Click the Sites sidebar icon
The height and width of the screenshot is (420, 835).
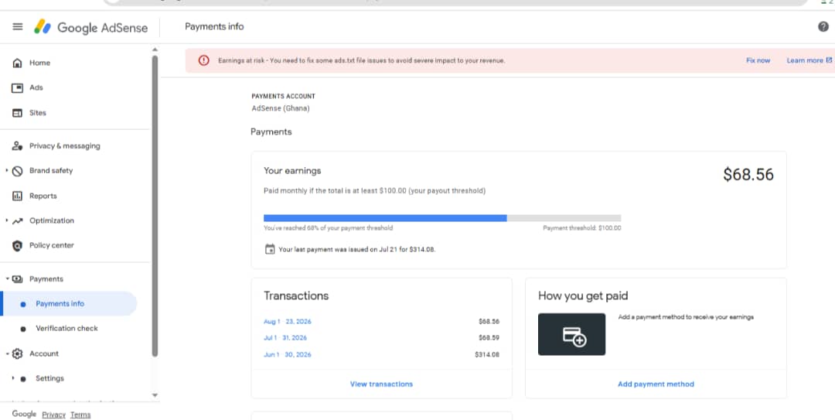pyautogui.click(x=17, y=113)
